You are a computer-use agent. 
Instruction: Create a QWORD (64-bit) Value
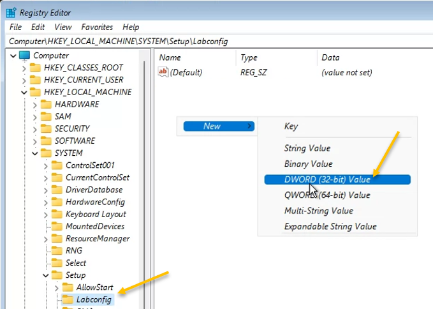coord(327,195)
